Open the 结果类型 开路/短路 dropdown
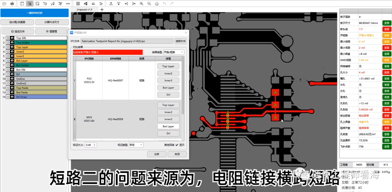This screenshot has height=192, width=392. point(173,52)
